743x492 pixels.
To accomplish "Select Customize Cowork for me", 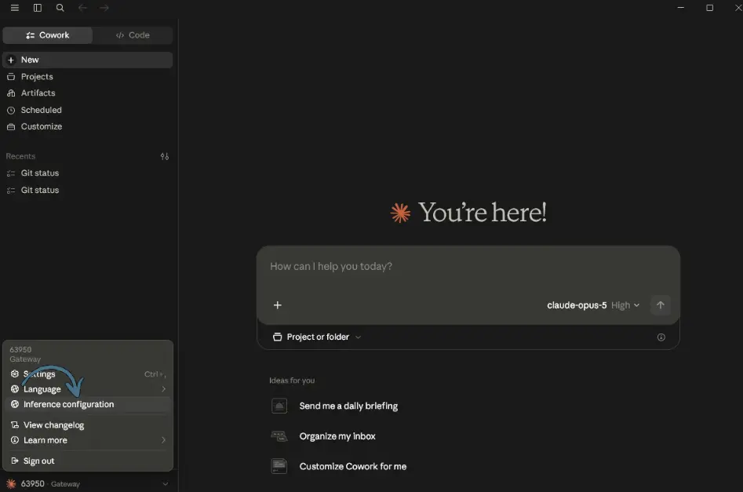I will coord(353,466).
